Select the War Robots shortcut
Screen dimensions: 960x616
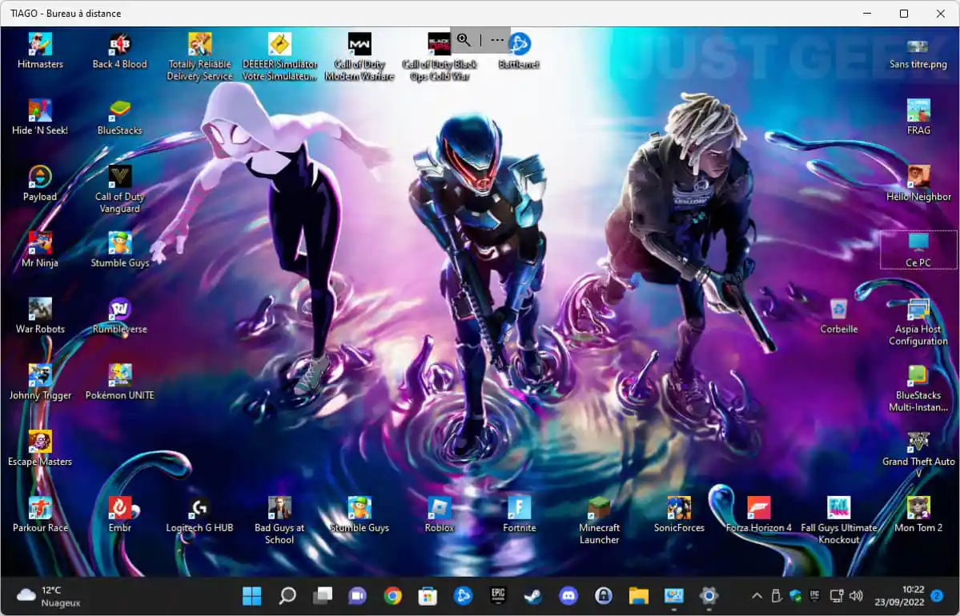[40, 315]
